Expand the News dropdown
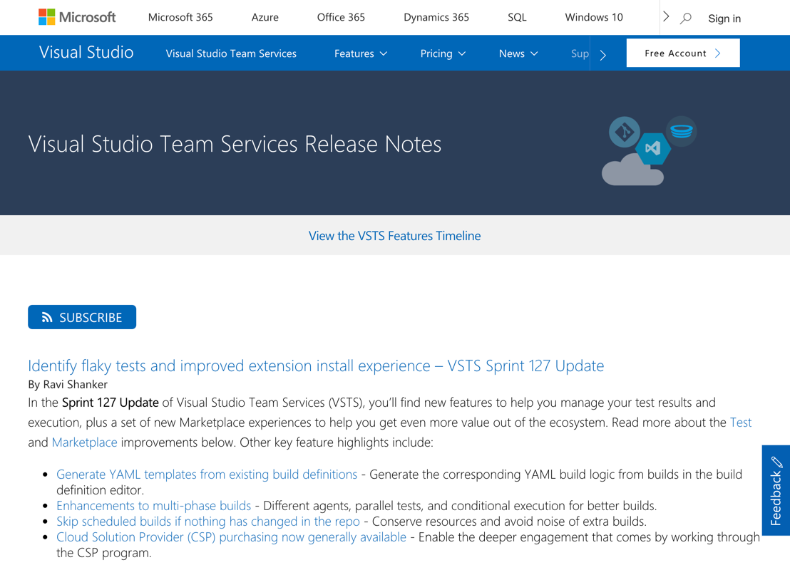 518,53
